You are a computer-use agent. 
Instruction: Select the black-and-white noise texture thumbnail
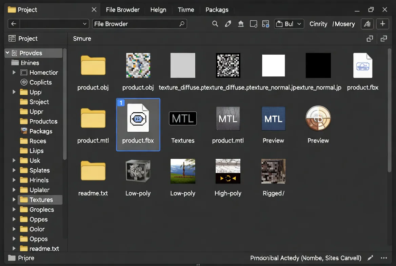click(x=228, y=65)
